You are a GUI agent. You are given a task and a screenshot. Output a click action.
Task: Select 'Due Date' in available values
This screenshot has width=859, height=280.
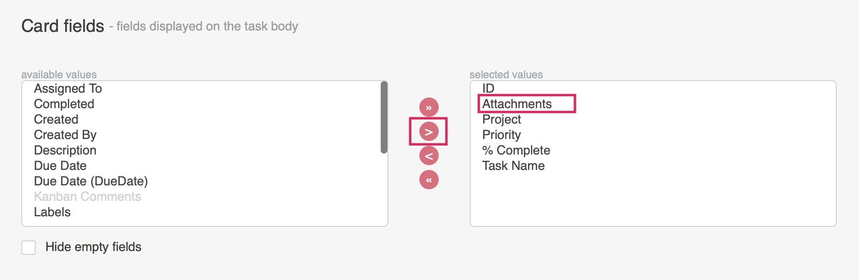(x=59, y=166)
